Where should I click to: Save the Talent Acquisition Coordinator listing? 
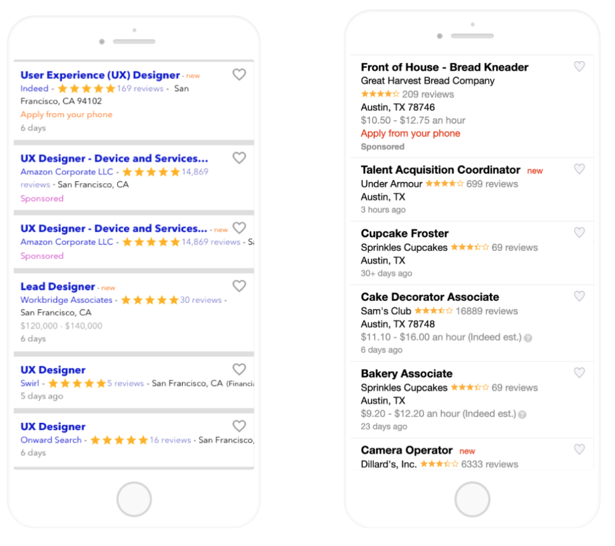[x=579, y=170]
